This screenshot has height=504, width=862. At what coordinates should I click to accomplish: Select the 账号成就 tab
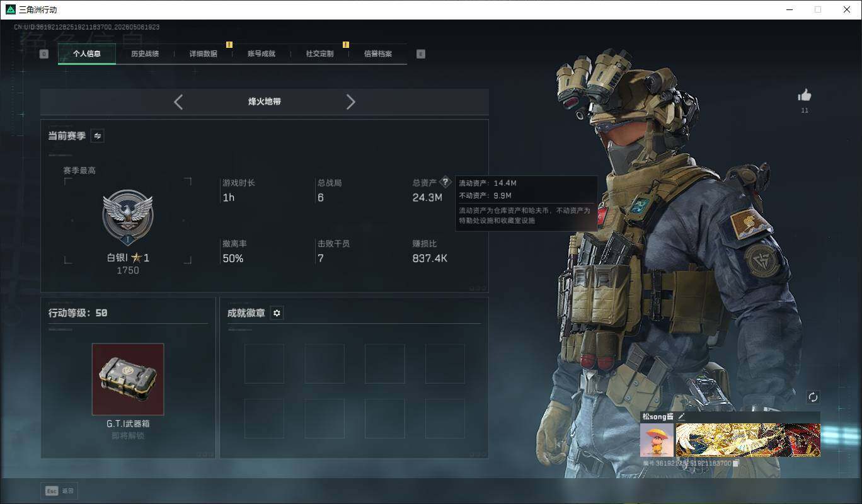(261, 54)
